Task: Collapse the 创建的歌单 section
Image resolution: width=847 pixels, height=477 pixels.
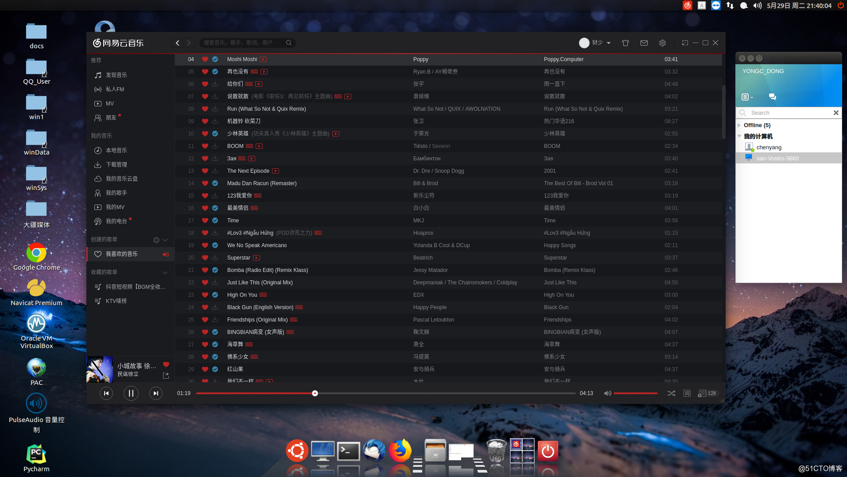Action: point(165,240)
